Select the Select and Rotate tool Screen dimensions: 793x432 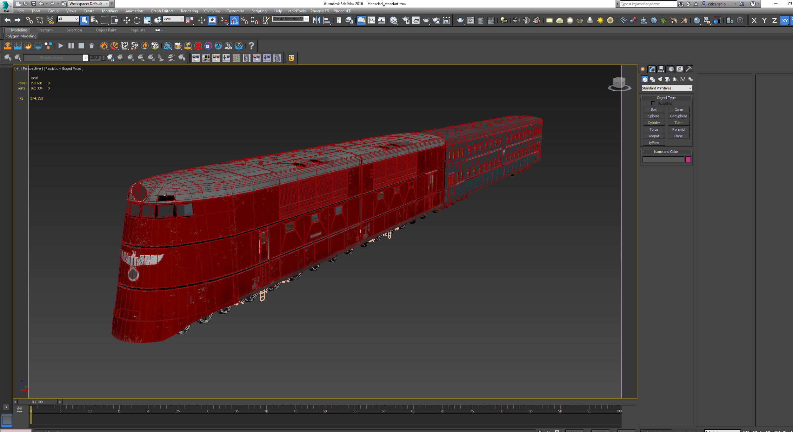click(137, 20)
